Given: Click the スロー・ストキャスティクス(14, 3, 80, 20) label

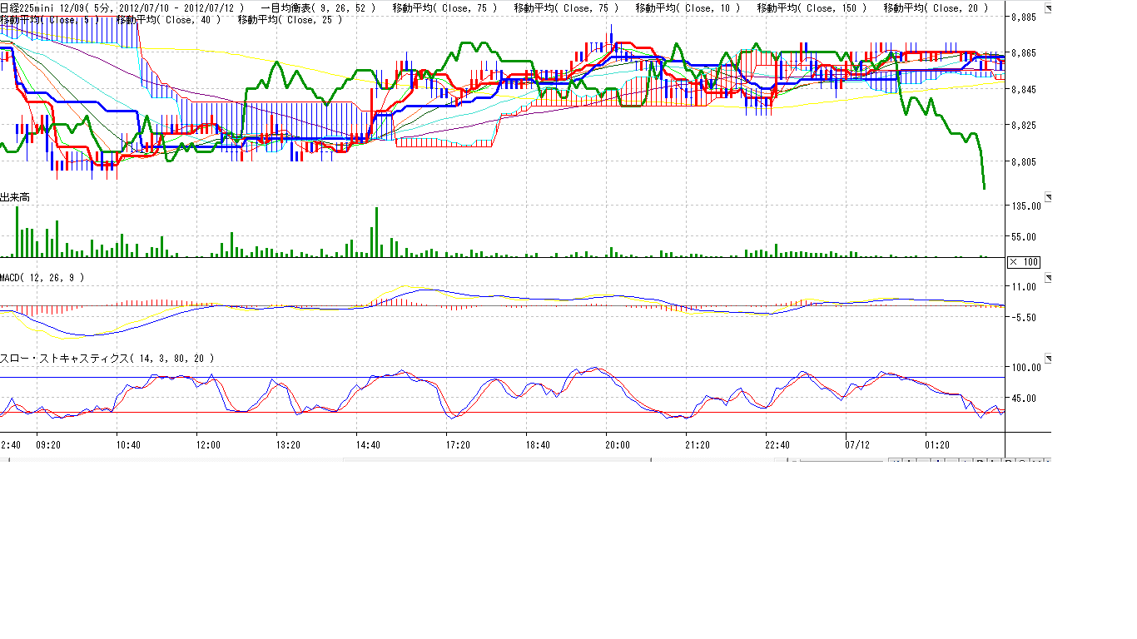Looking at the screenshot, I should [107, 358].
